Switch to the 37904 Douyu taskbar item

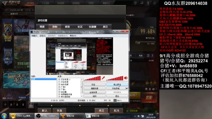click(x=21, y=116)
